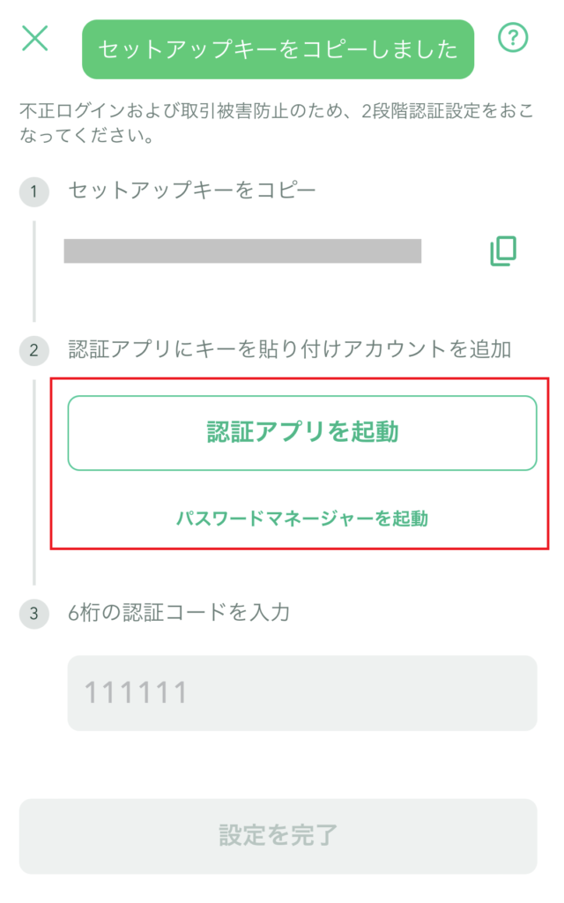Copy the setup key using the copy icon

pyautogui.click(x=502, y=252)
